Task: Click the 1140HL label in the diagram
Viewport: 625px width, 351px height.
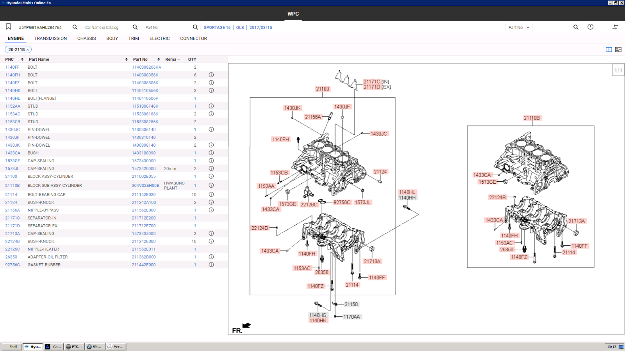Action: pos(407,192)
